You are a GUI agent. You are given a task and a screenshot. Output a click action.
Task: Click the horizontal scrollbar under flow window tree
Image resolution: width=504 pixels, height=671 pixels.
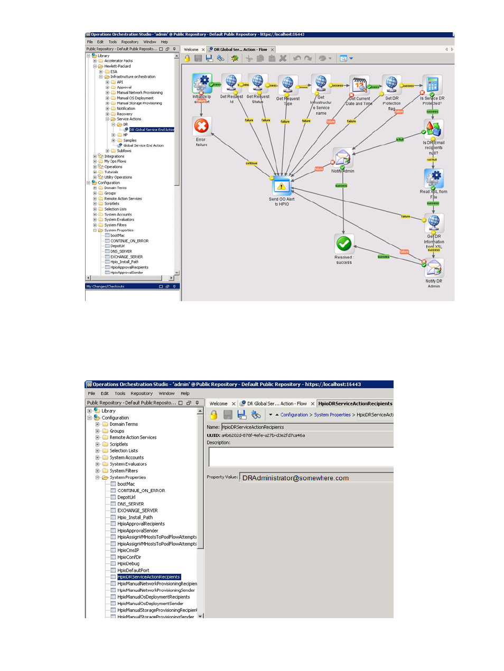tap(130, 278)
